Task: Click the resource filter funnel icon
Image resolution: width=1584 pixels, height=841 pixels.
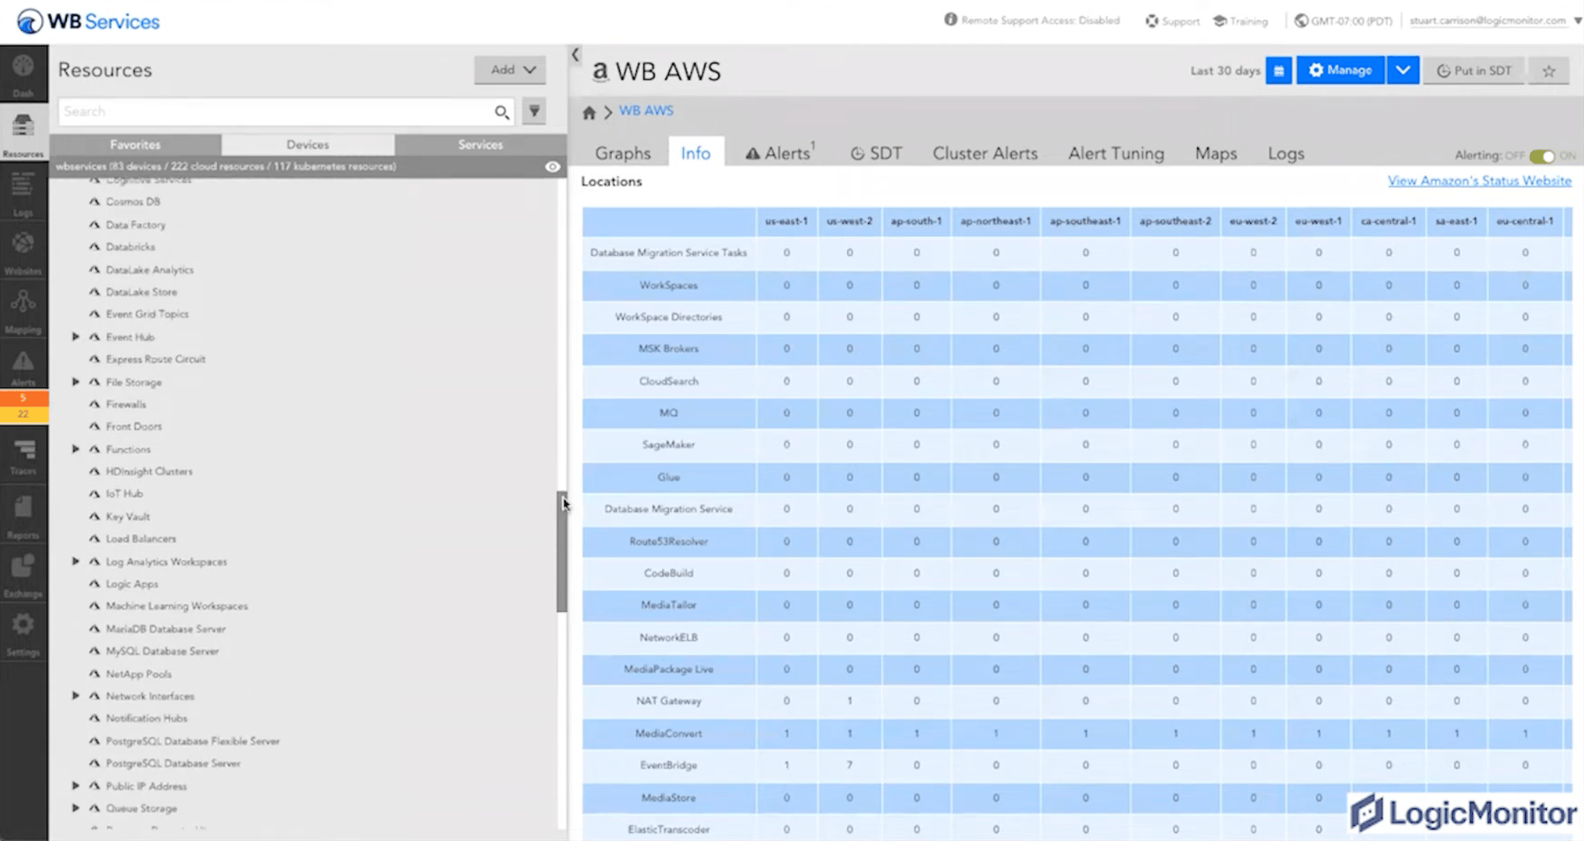Action: click(534, 111)
